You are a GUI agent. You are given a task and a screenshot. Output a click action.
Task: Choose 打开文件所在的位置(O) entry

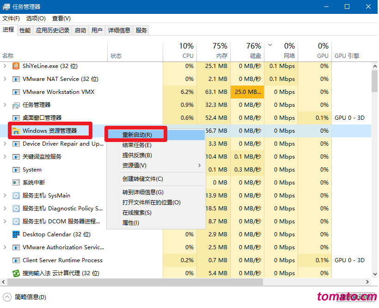(156, 203)
